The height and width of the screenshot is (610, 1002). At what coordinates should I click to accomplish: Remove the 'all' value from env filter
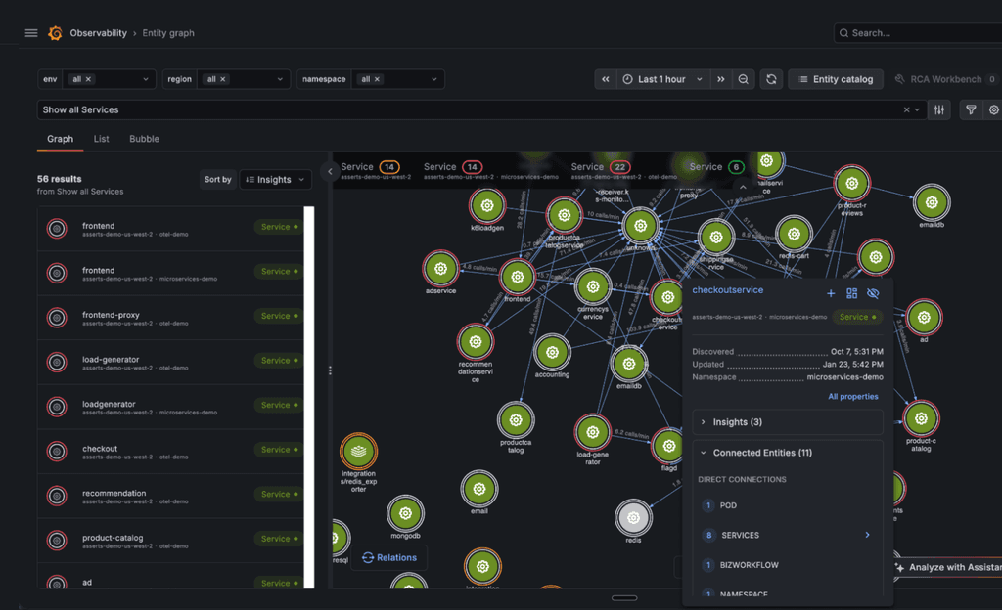[88, 79]
